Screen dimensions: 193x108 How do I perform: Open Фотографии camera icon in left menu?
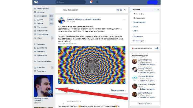tap(35, 27)
